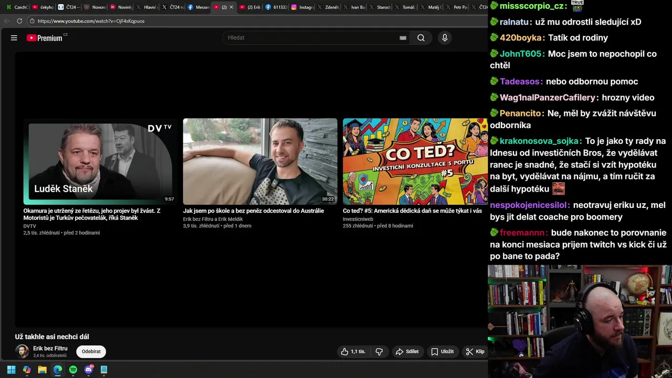
Task: Go back with the browser back arrow
Action: tap(7, 21)
